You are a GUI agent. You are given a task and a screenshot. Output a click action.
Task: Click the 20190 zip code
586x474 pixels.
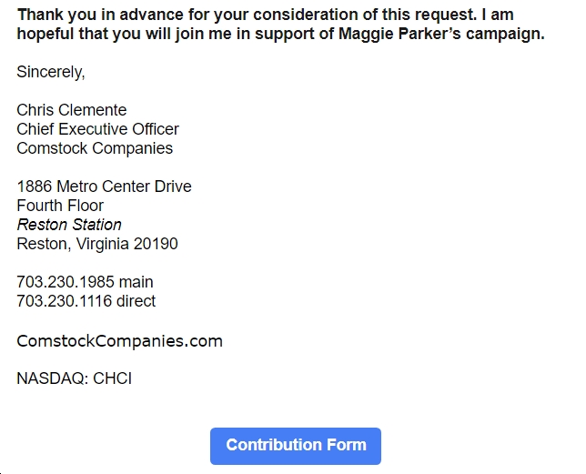coord(156,244)
